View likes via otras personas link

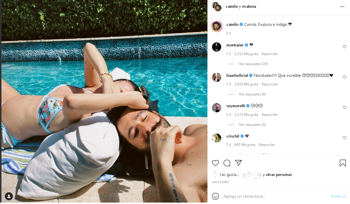279,174
